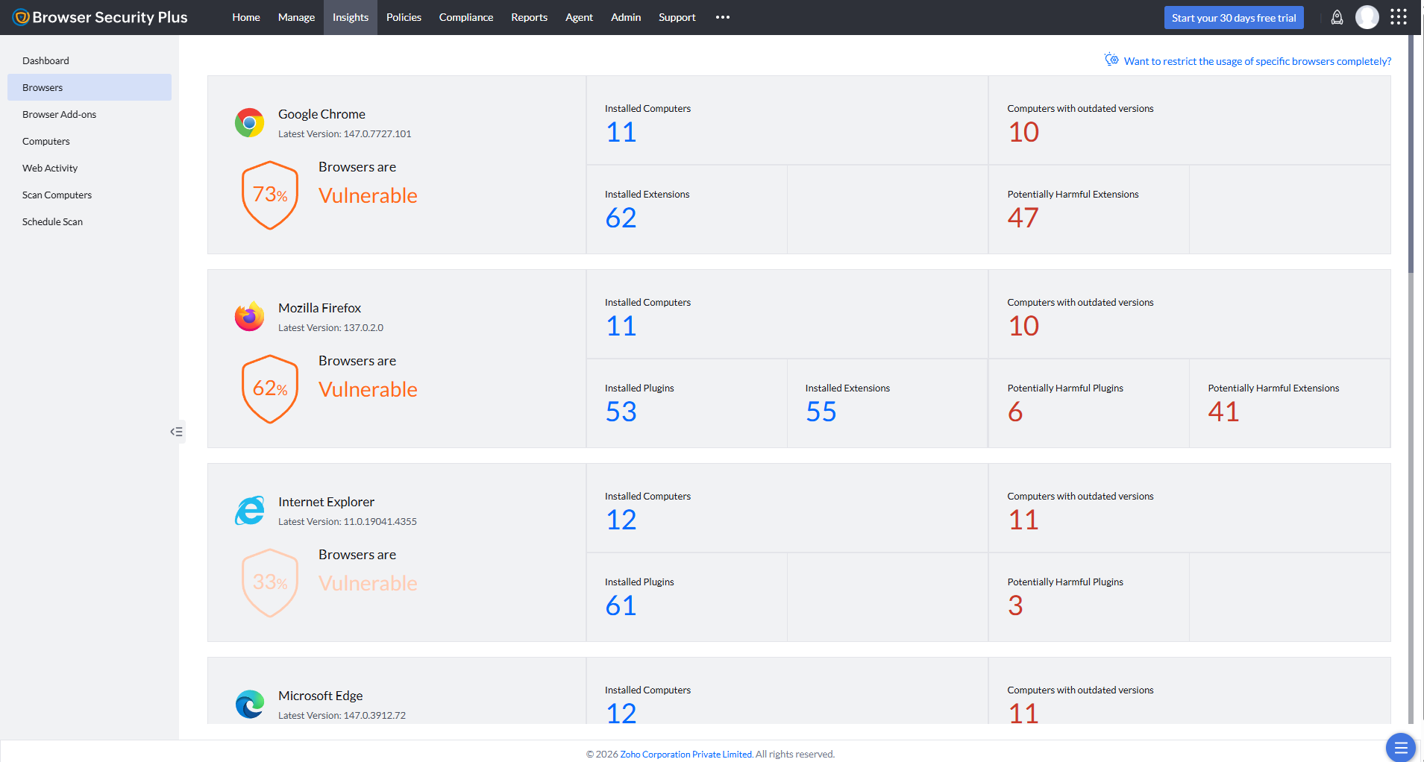Open the Home menu
1424x762 pixels.
click(x=246, y=17)
